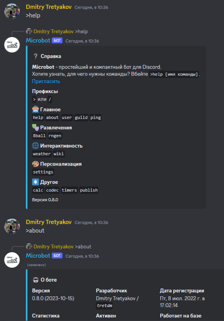This screenshot has width=224, height=321.
Task: Click the Dmitry Tretyakov username on first message
Action: pyautogui.click(x=49, y=7)
